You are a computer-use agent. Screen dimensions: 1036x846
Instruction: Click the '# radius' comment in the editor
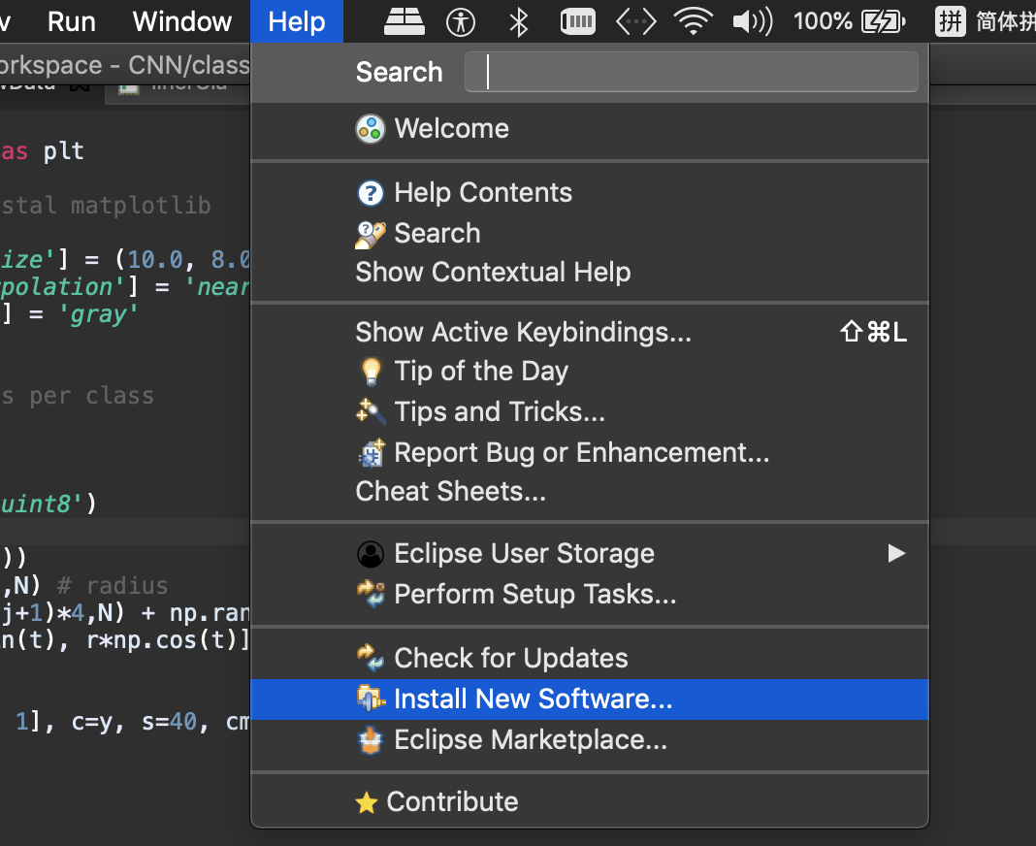(x=113, y=586)
